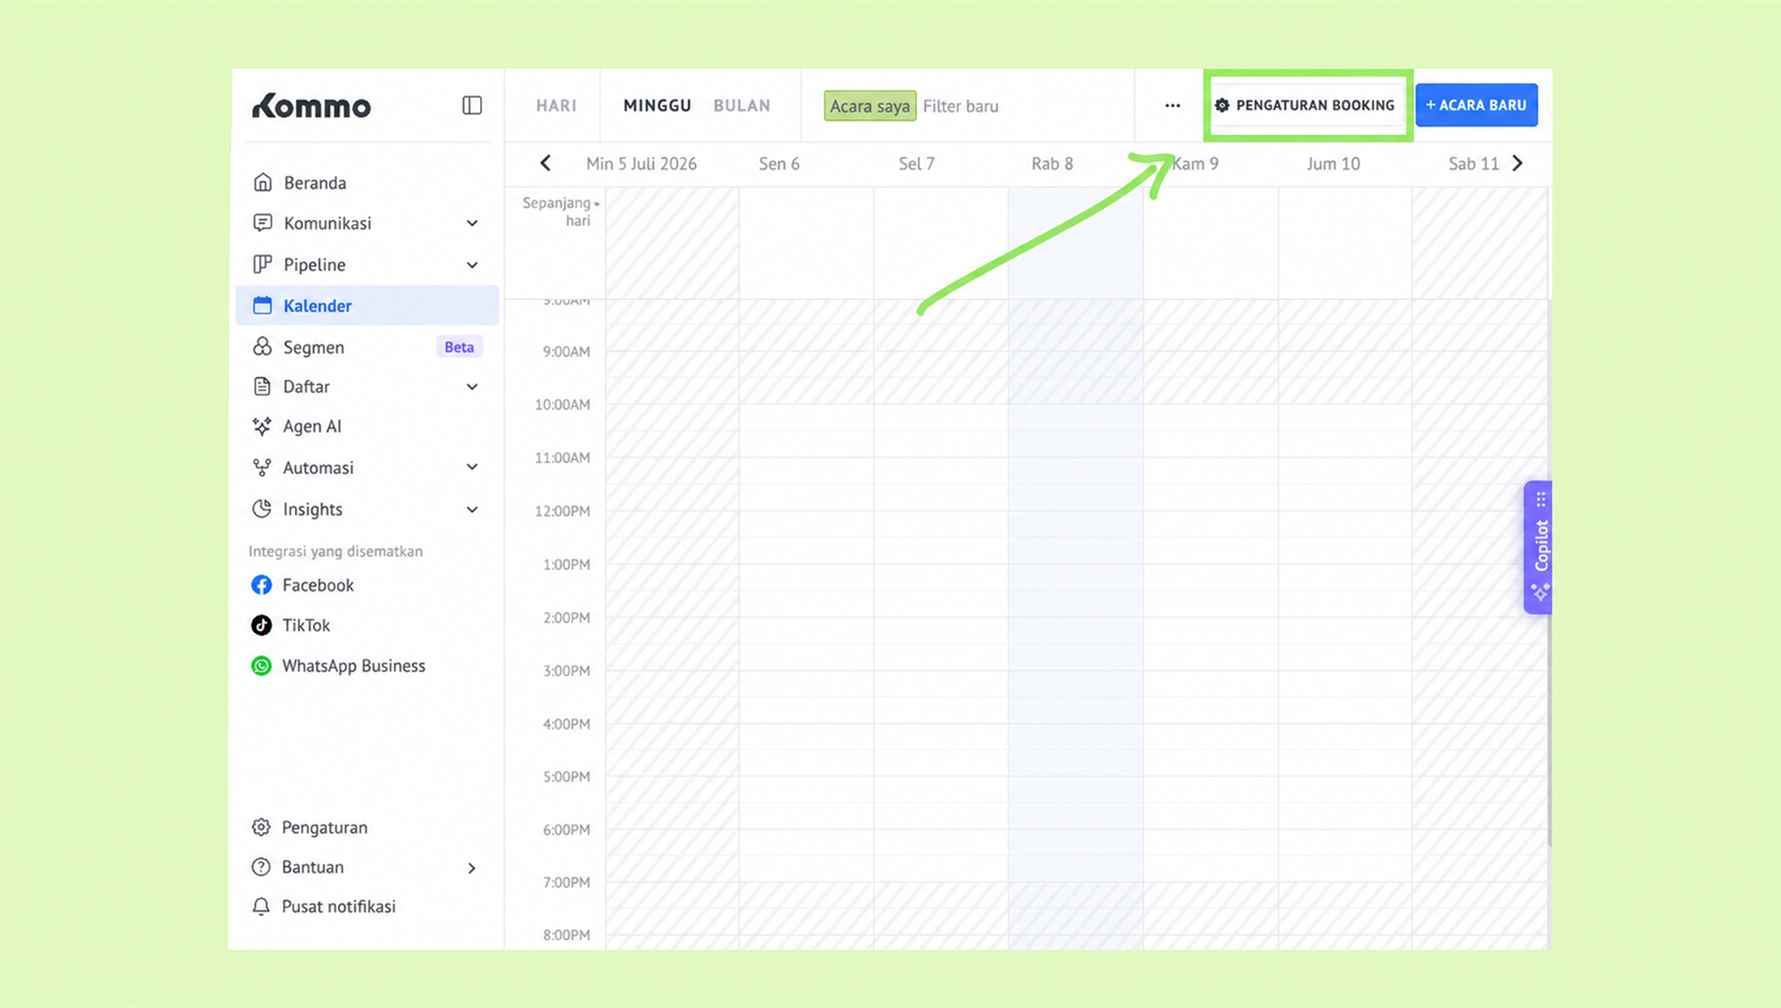Switch to the HARI day view

point(556,105)
